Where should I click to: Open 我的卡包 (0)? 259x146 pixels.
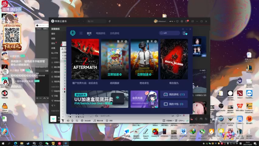174,104
